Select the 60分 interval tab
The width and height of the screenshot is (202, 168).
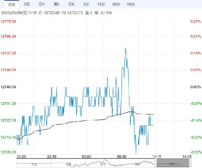click(131, 4)
